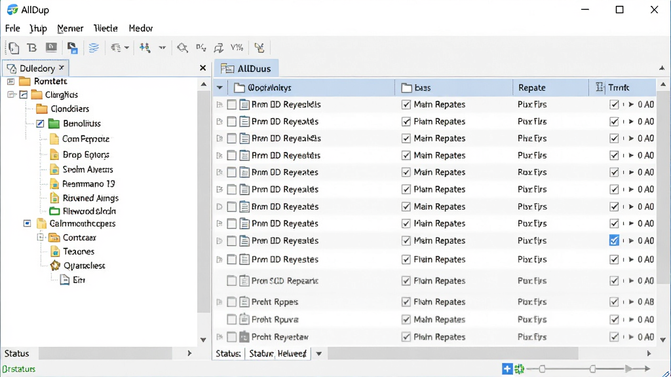
Task: Check the Pron SCD Repearic row checkbox
Action: 231,281
